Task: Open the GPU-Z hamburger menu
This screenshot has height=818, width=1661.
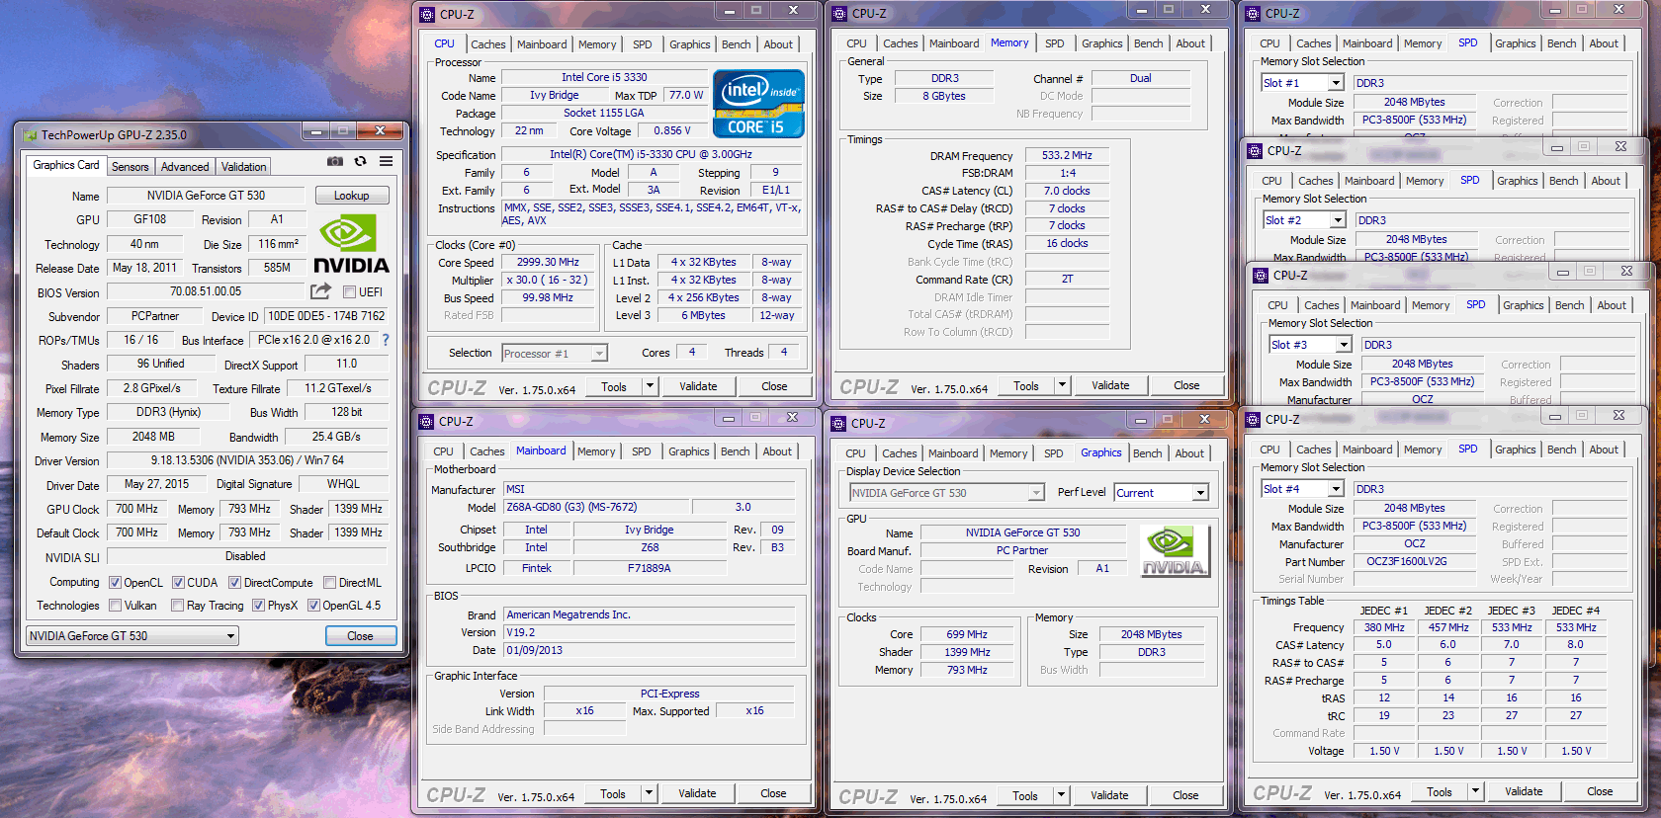Action: tap(386, 161)
